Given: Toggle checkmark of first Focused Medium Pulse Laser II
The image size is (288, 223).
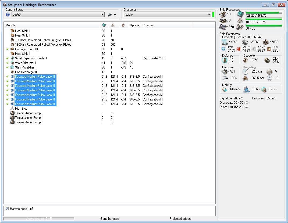Looking at the screenshot, I should pos(7,77).
